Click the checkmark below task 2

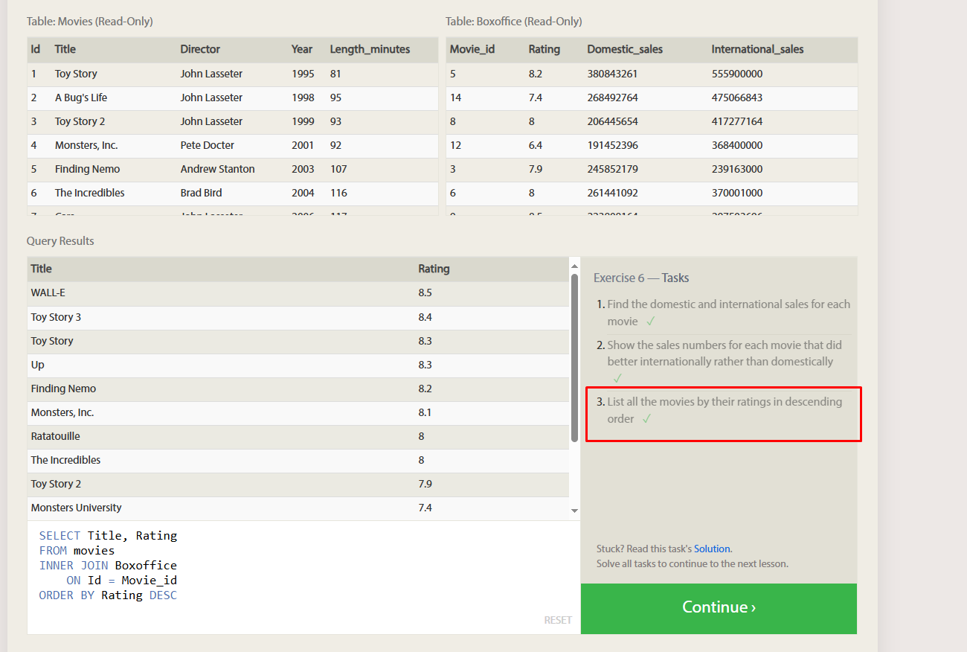[x=617, y=378]
